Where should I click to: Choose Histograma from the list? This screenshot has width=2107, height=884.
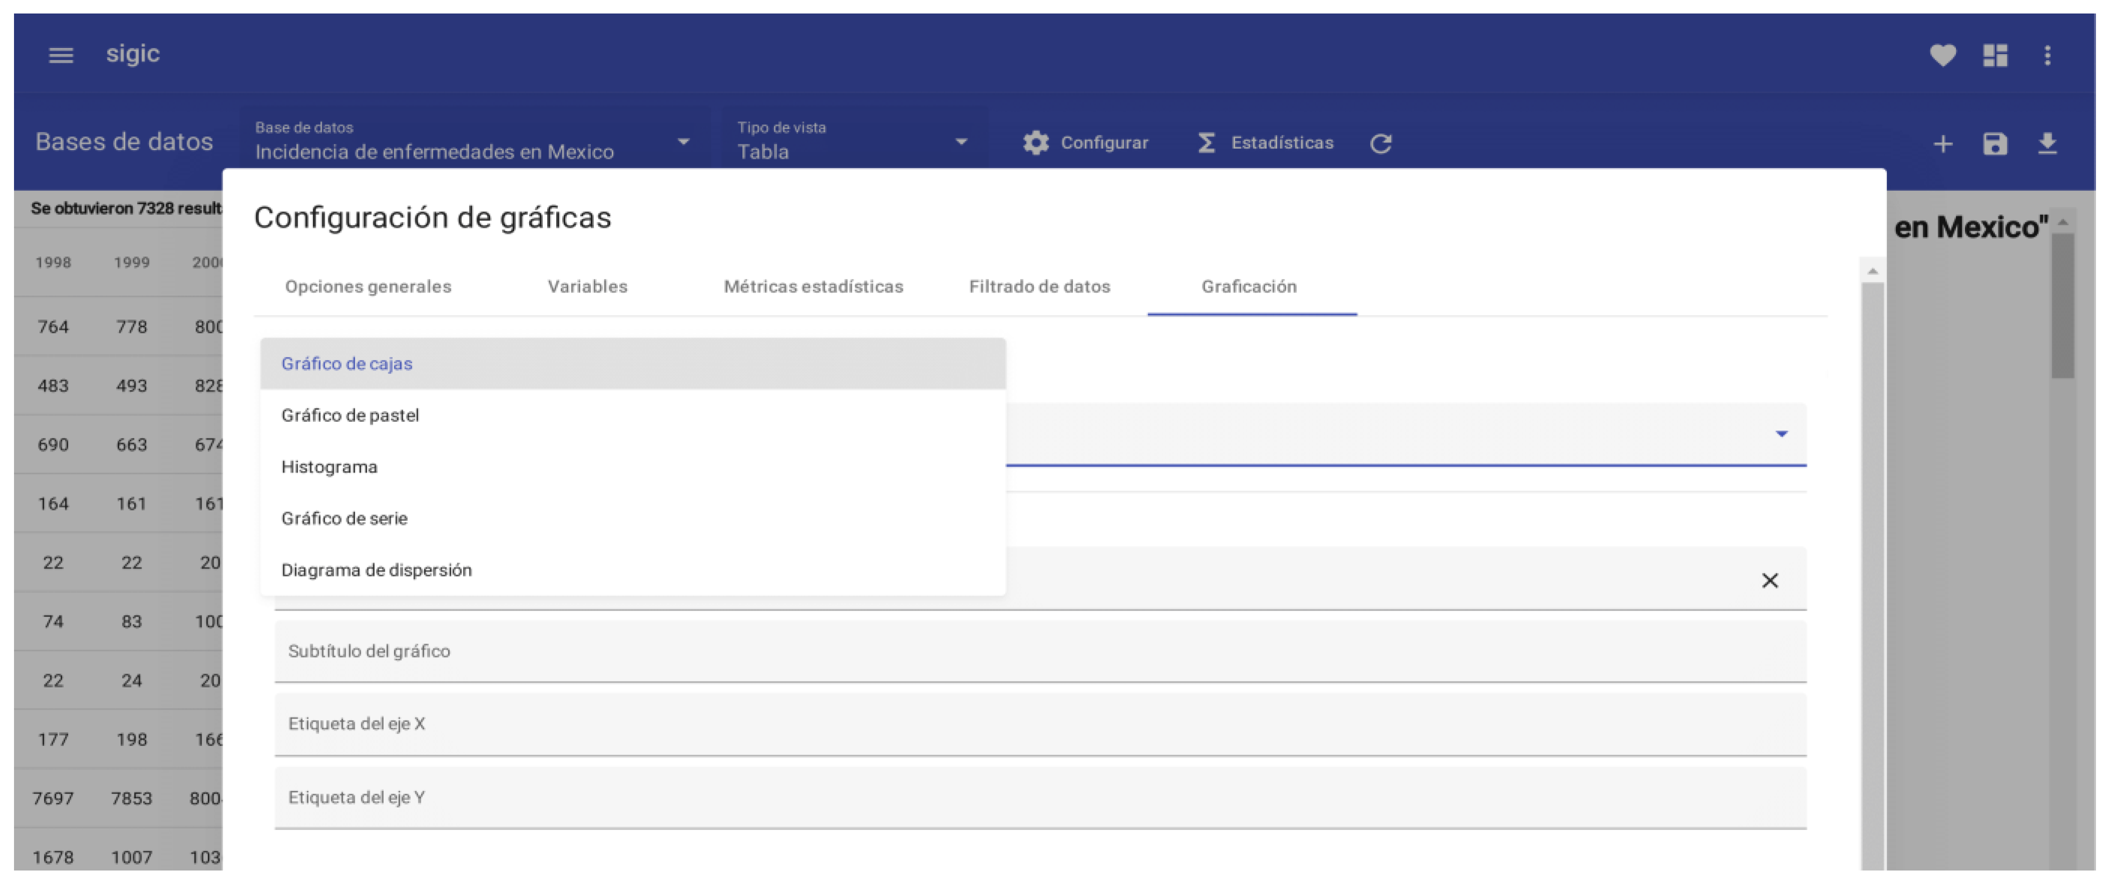click(x=330, y=467)
